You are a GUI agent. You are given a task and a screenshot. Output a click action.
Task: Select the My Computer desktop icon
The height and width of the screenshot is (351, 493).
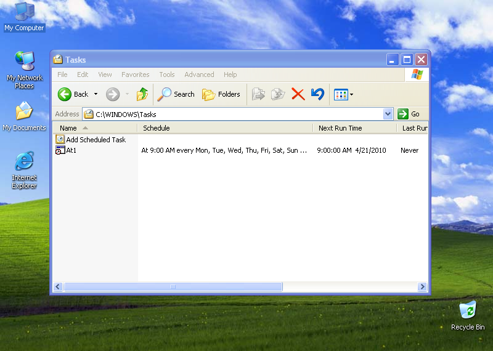tap(24, 17)
